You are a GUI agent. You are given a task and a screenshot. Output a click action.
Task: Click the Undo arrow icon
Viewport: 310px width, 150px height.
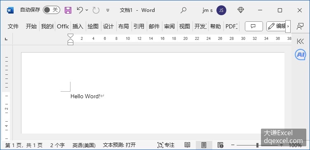[x=80, y=10]
